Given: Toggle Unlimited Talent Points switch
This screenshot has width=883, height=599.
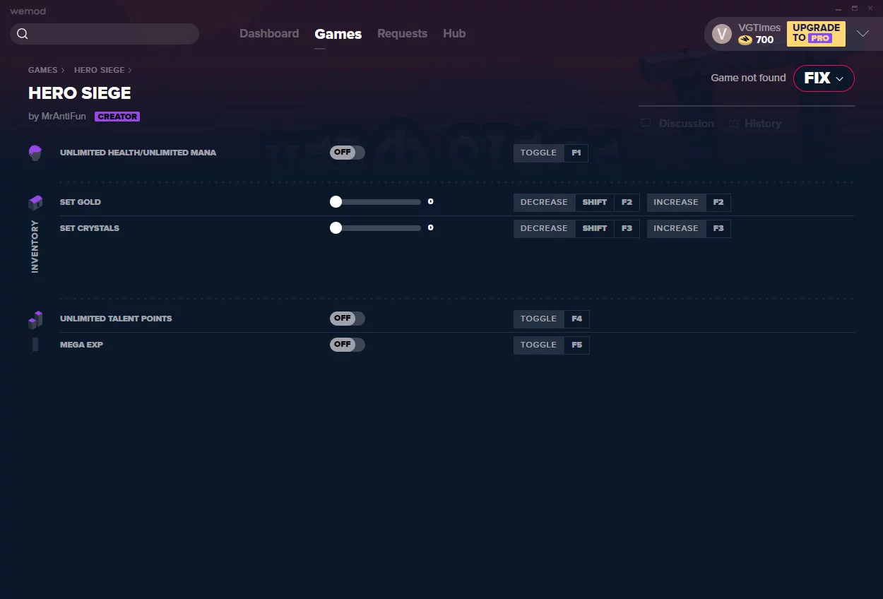Looking at the screenshot, I should (348, 319).
